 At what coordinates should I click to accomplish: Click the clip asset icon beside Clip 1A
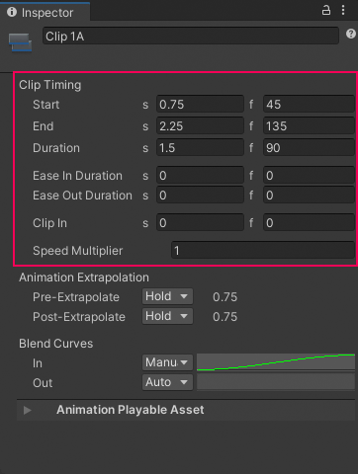[x=20, y=42]
